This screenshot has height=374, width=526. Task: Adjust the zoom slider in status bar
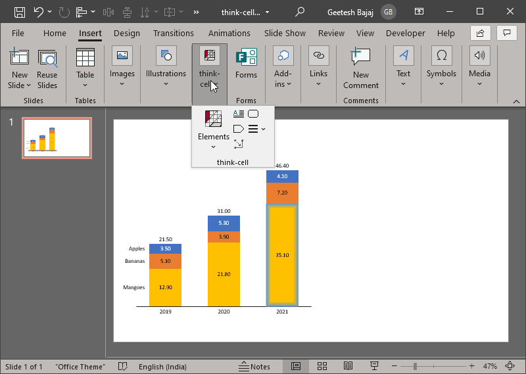pos(416,366)
